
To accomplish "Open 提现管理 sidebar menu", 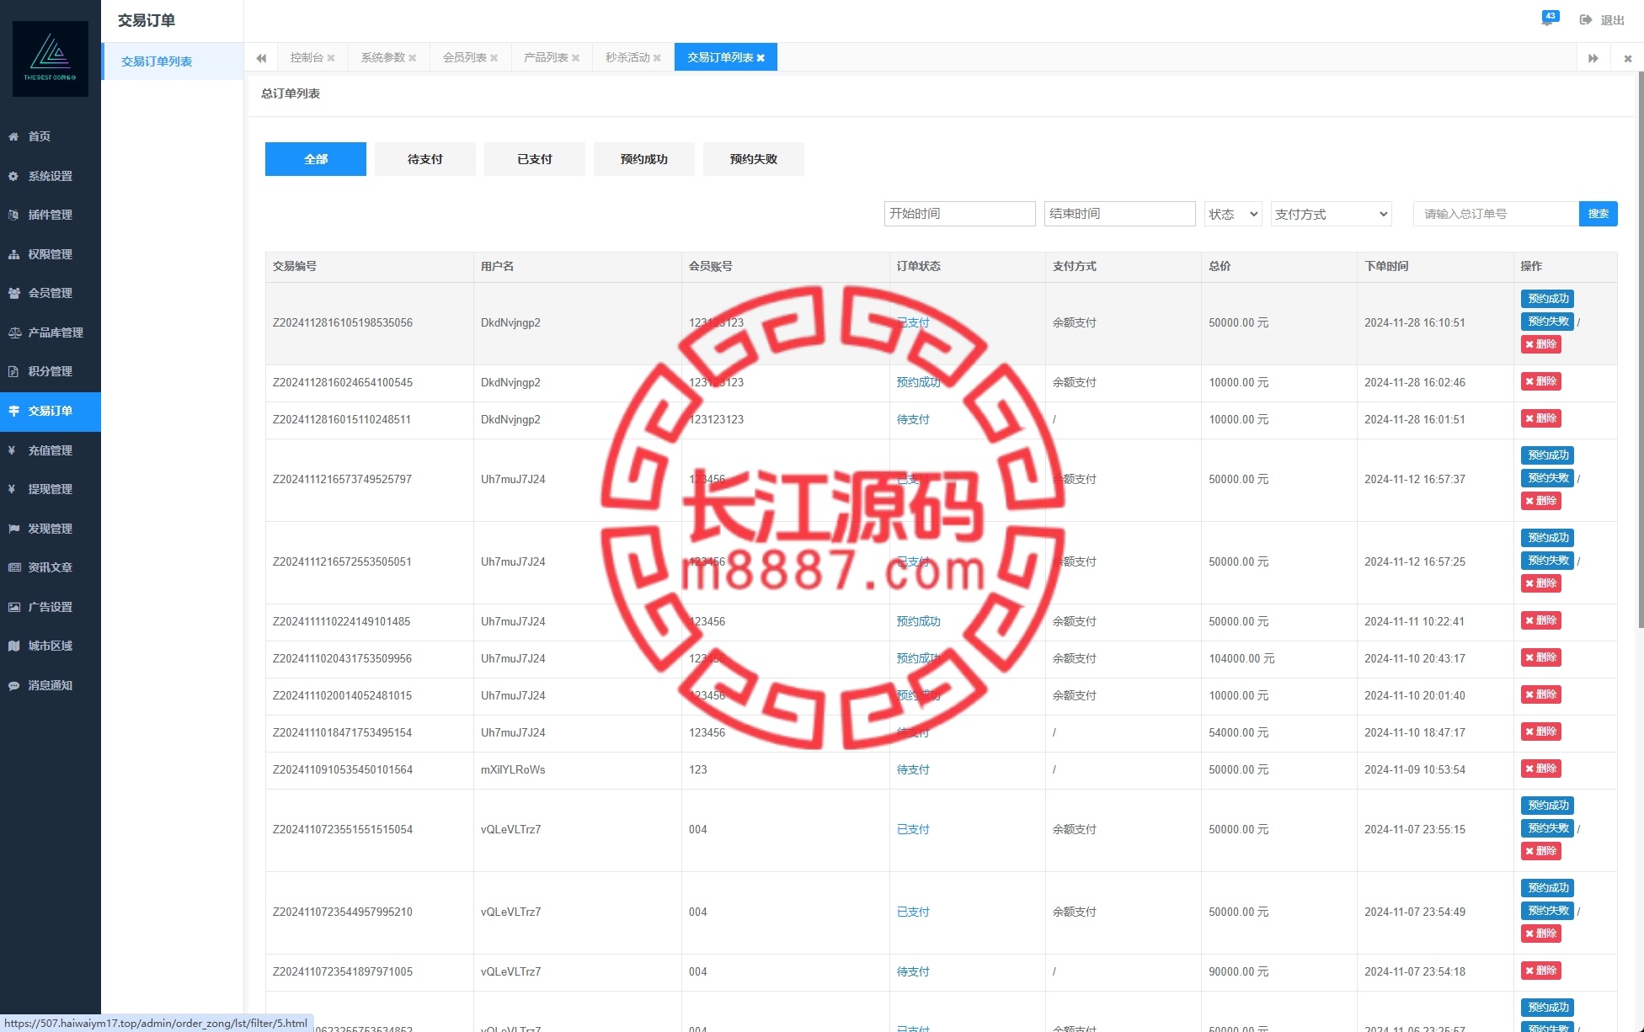I will pos(51,489).
